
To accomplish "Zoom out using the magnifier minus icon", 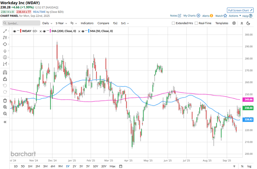I will point(5,113).
